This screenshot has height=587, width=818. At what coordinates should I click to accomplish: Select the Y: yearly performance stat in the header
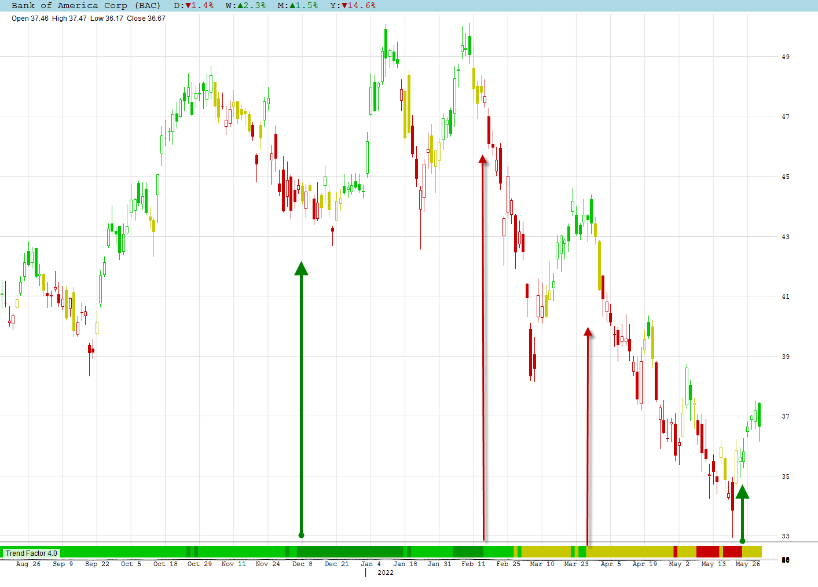pos(353,6)
